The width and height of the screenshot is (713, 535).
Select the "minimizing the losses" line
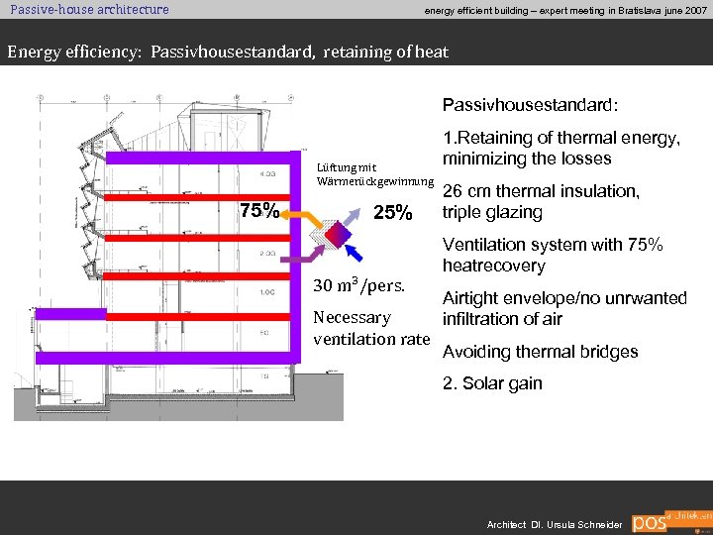[x=527, y=159]
